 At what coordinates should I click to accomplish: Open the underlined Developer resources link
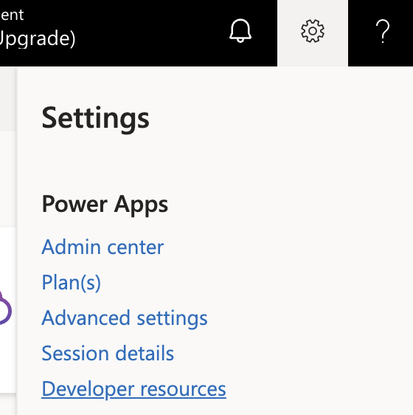[x=133, y=389]
